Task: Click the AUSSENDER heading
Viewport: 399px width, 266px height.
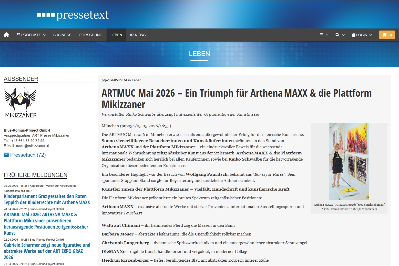Action: [21, 79]
